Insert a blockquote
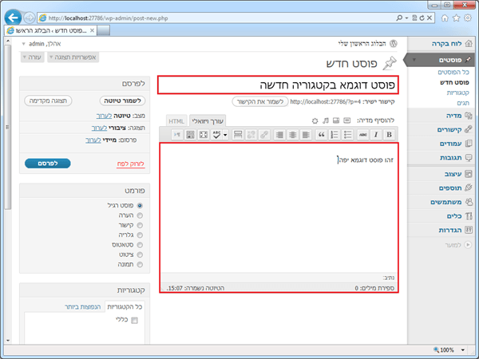The height and width of the screenshot is (359, 479). pos(322,135)
